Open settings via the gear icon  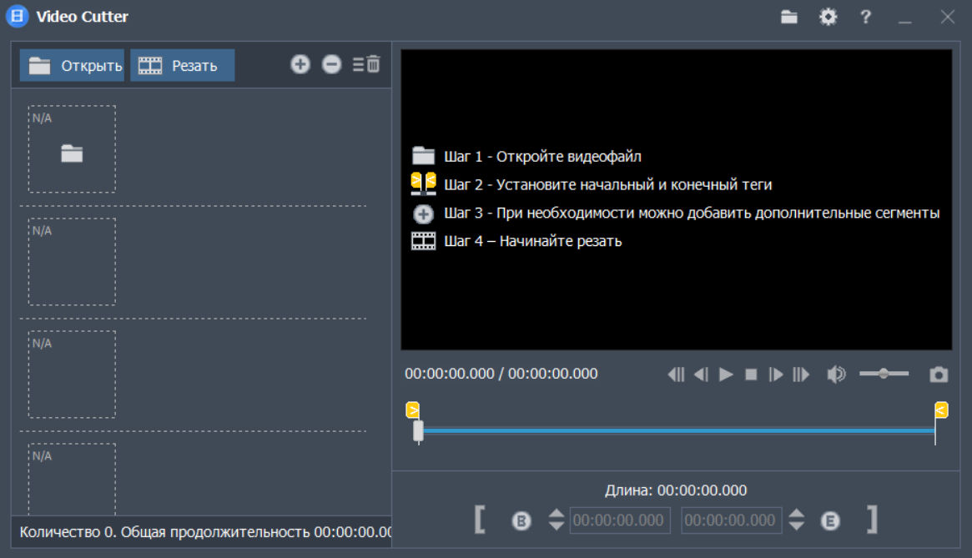[828, 17]
